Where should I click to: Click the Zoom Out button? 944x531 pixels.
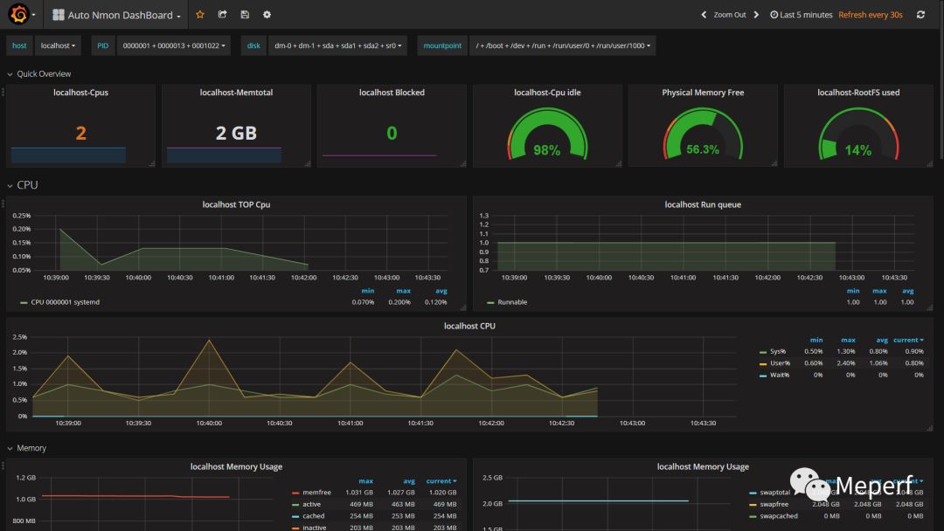(x=730, y=15)
